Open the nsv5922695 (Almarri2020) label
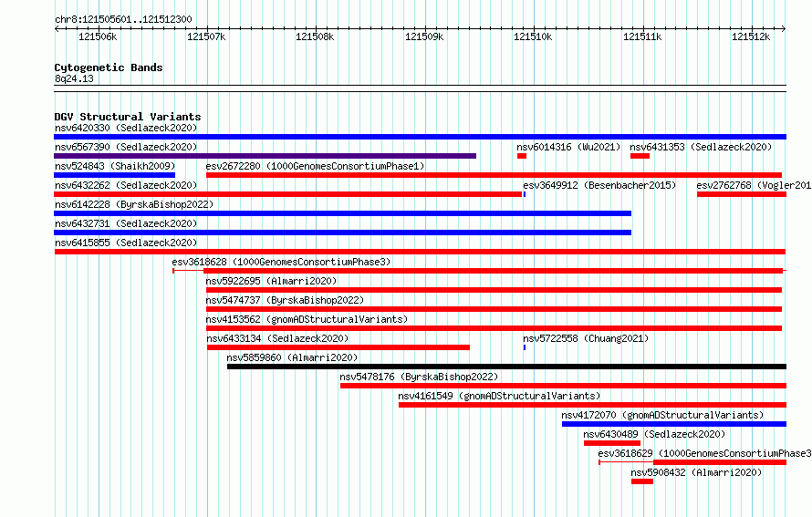 pyautogui.click(x=271, y=281)
